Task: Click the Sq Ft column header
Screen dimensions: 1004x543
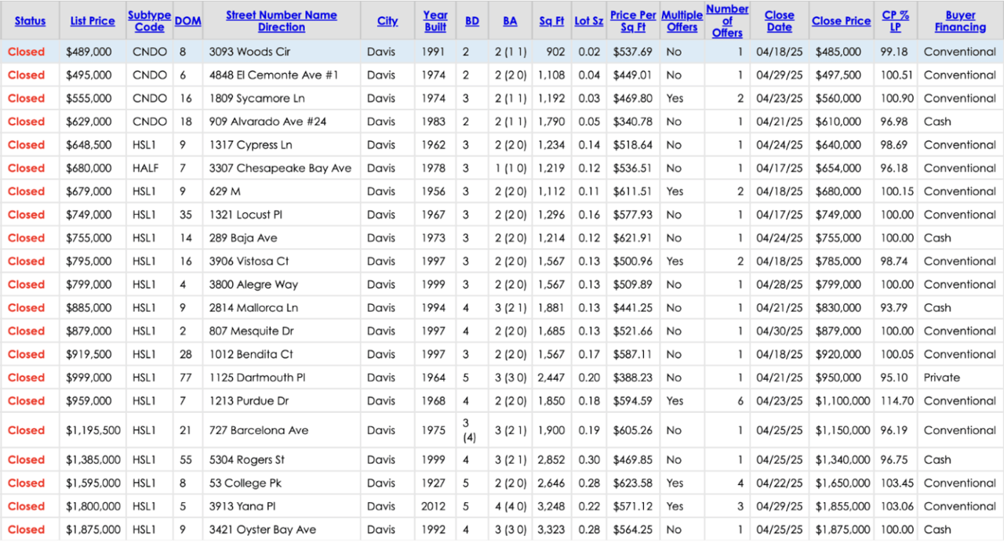Action: (x=551, y=21)
